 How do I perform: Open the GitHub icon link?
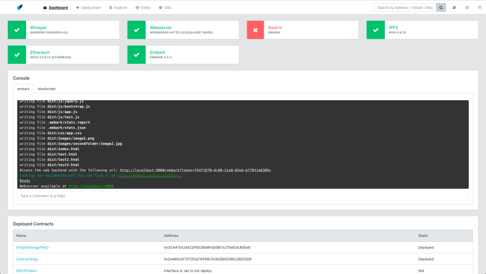point(467,7)
